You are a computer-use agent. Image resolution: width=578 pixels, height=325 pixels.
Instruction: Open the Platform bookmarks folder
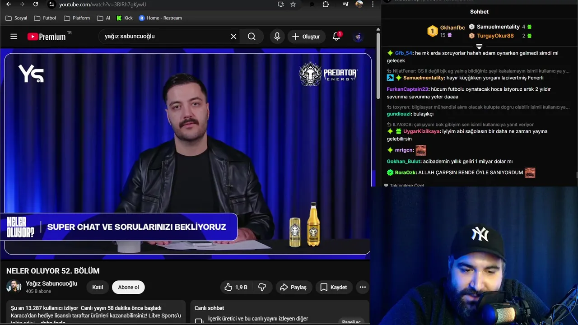coord(77,18)
